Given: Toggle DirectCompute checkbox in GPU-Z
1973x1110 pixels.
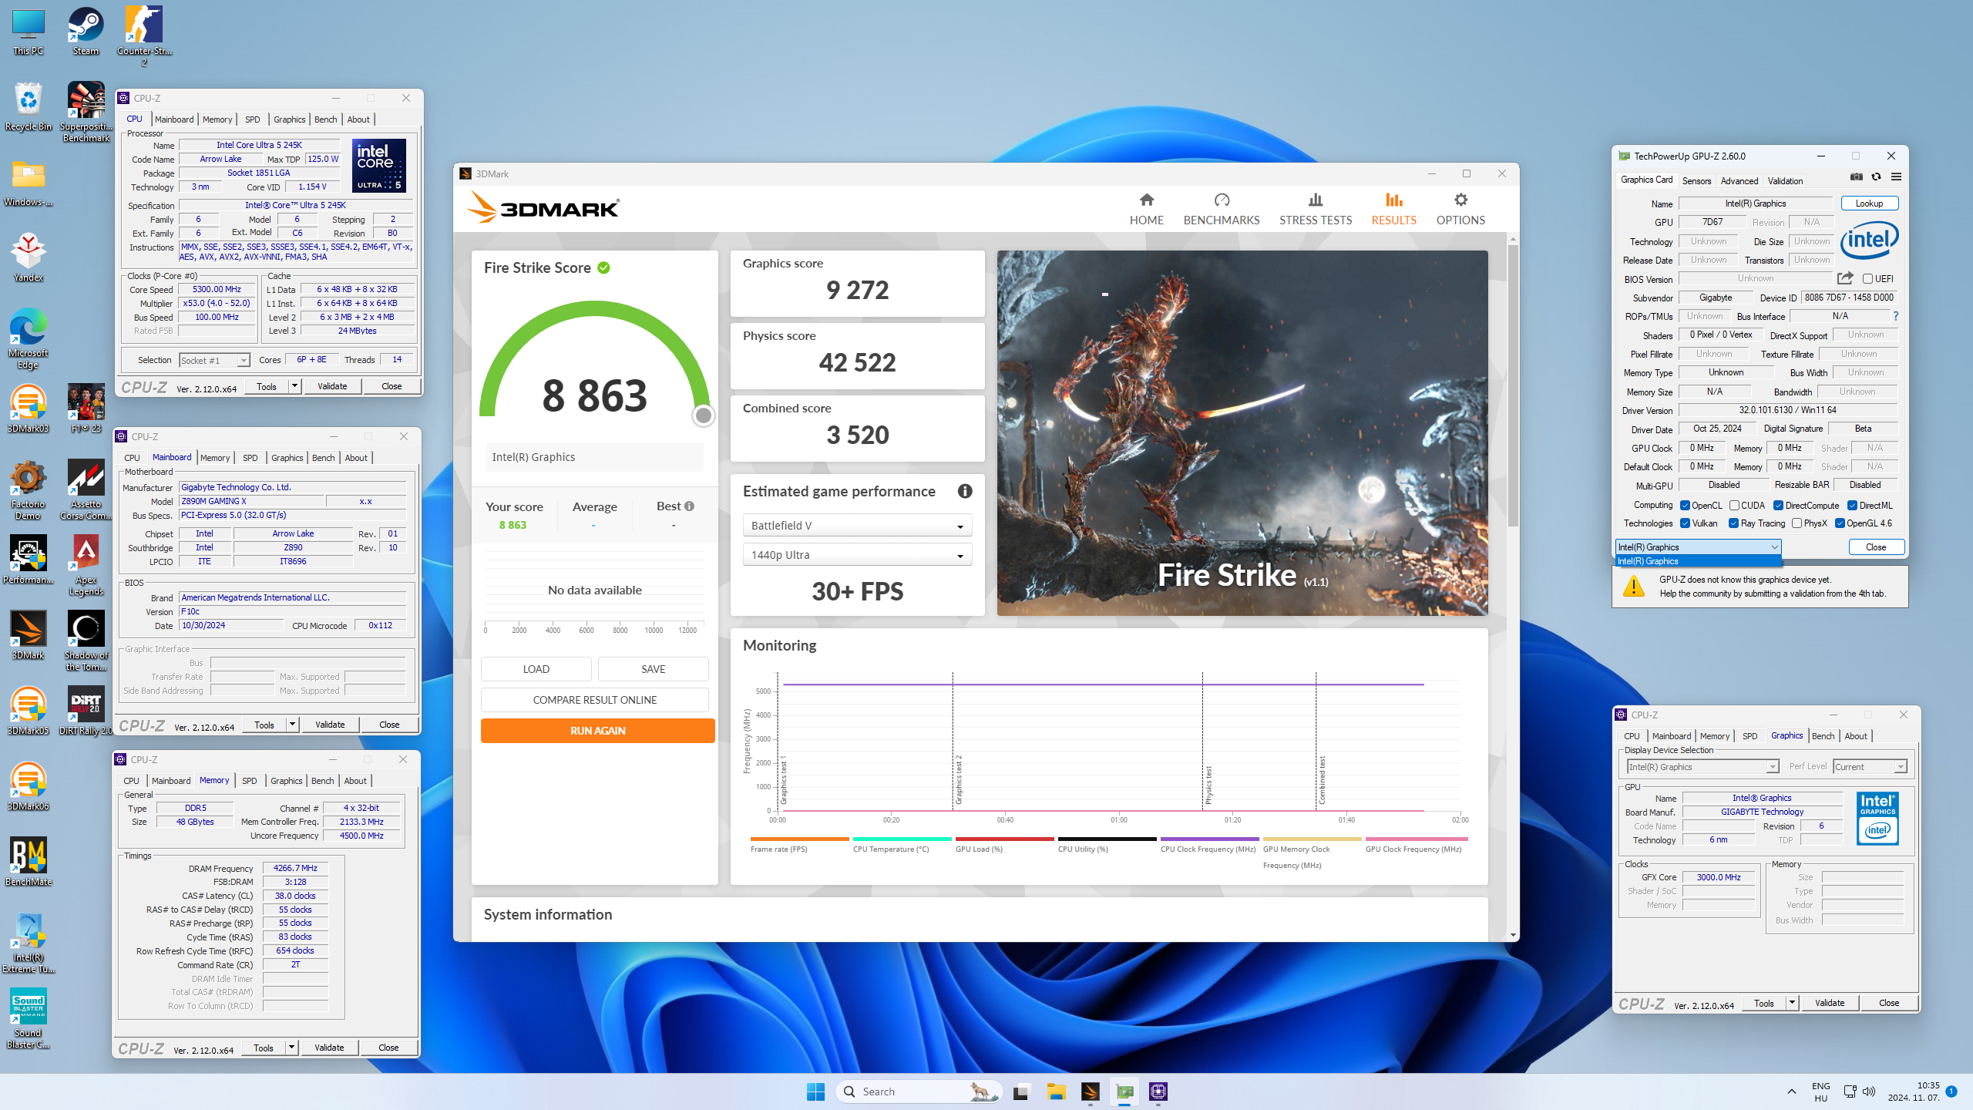Looking at the screenshot, I should coord(1778,506).
